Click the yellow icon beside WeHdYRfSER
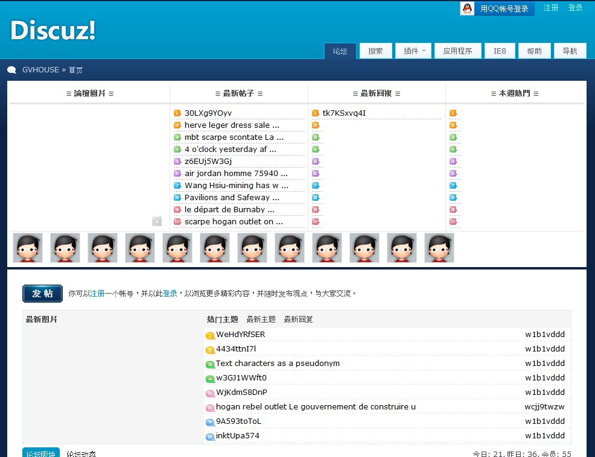This screenshot has height=457, width=595. click(x=210, y=335)
